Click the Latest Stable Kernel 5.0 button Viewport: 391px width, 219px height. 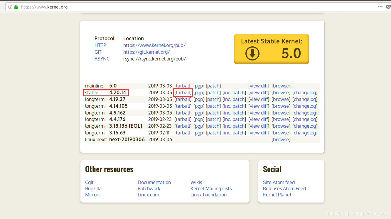(272, 49)
